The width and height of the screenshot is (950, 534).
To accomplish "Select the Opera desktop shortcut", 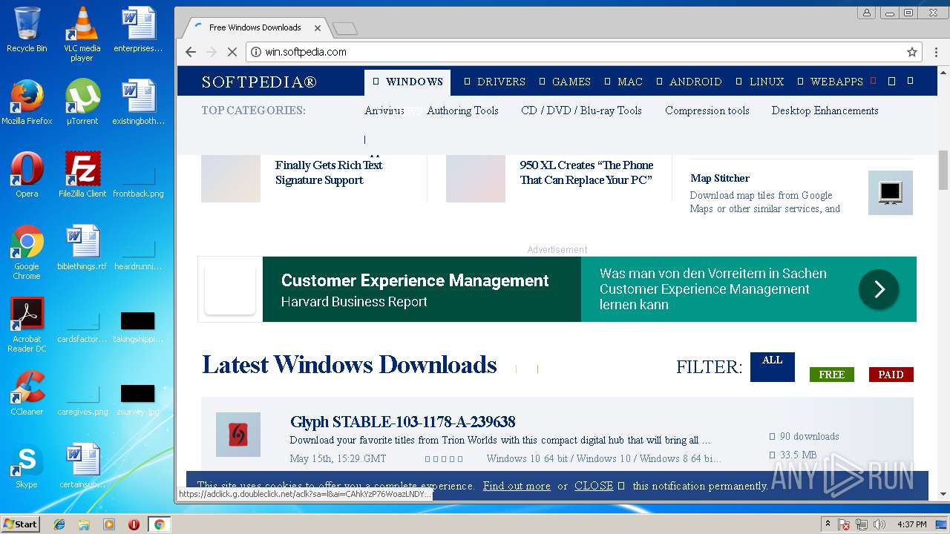I will [27, 175].
